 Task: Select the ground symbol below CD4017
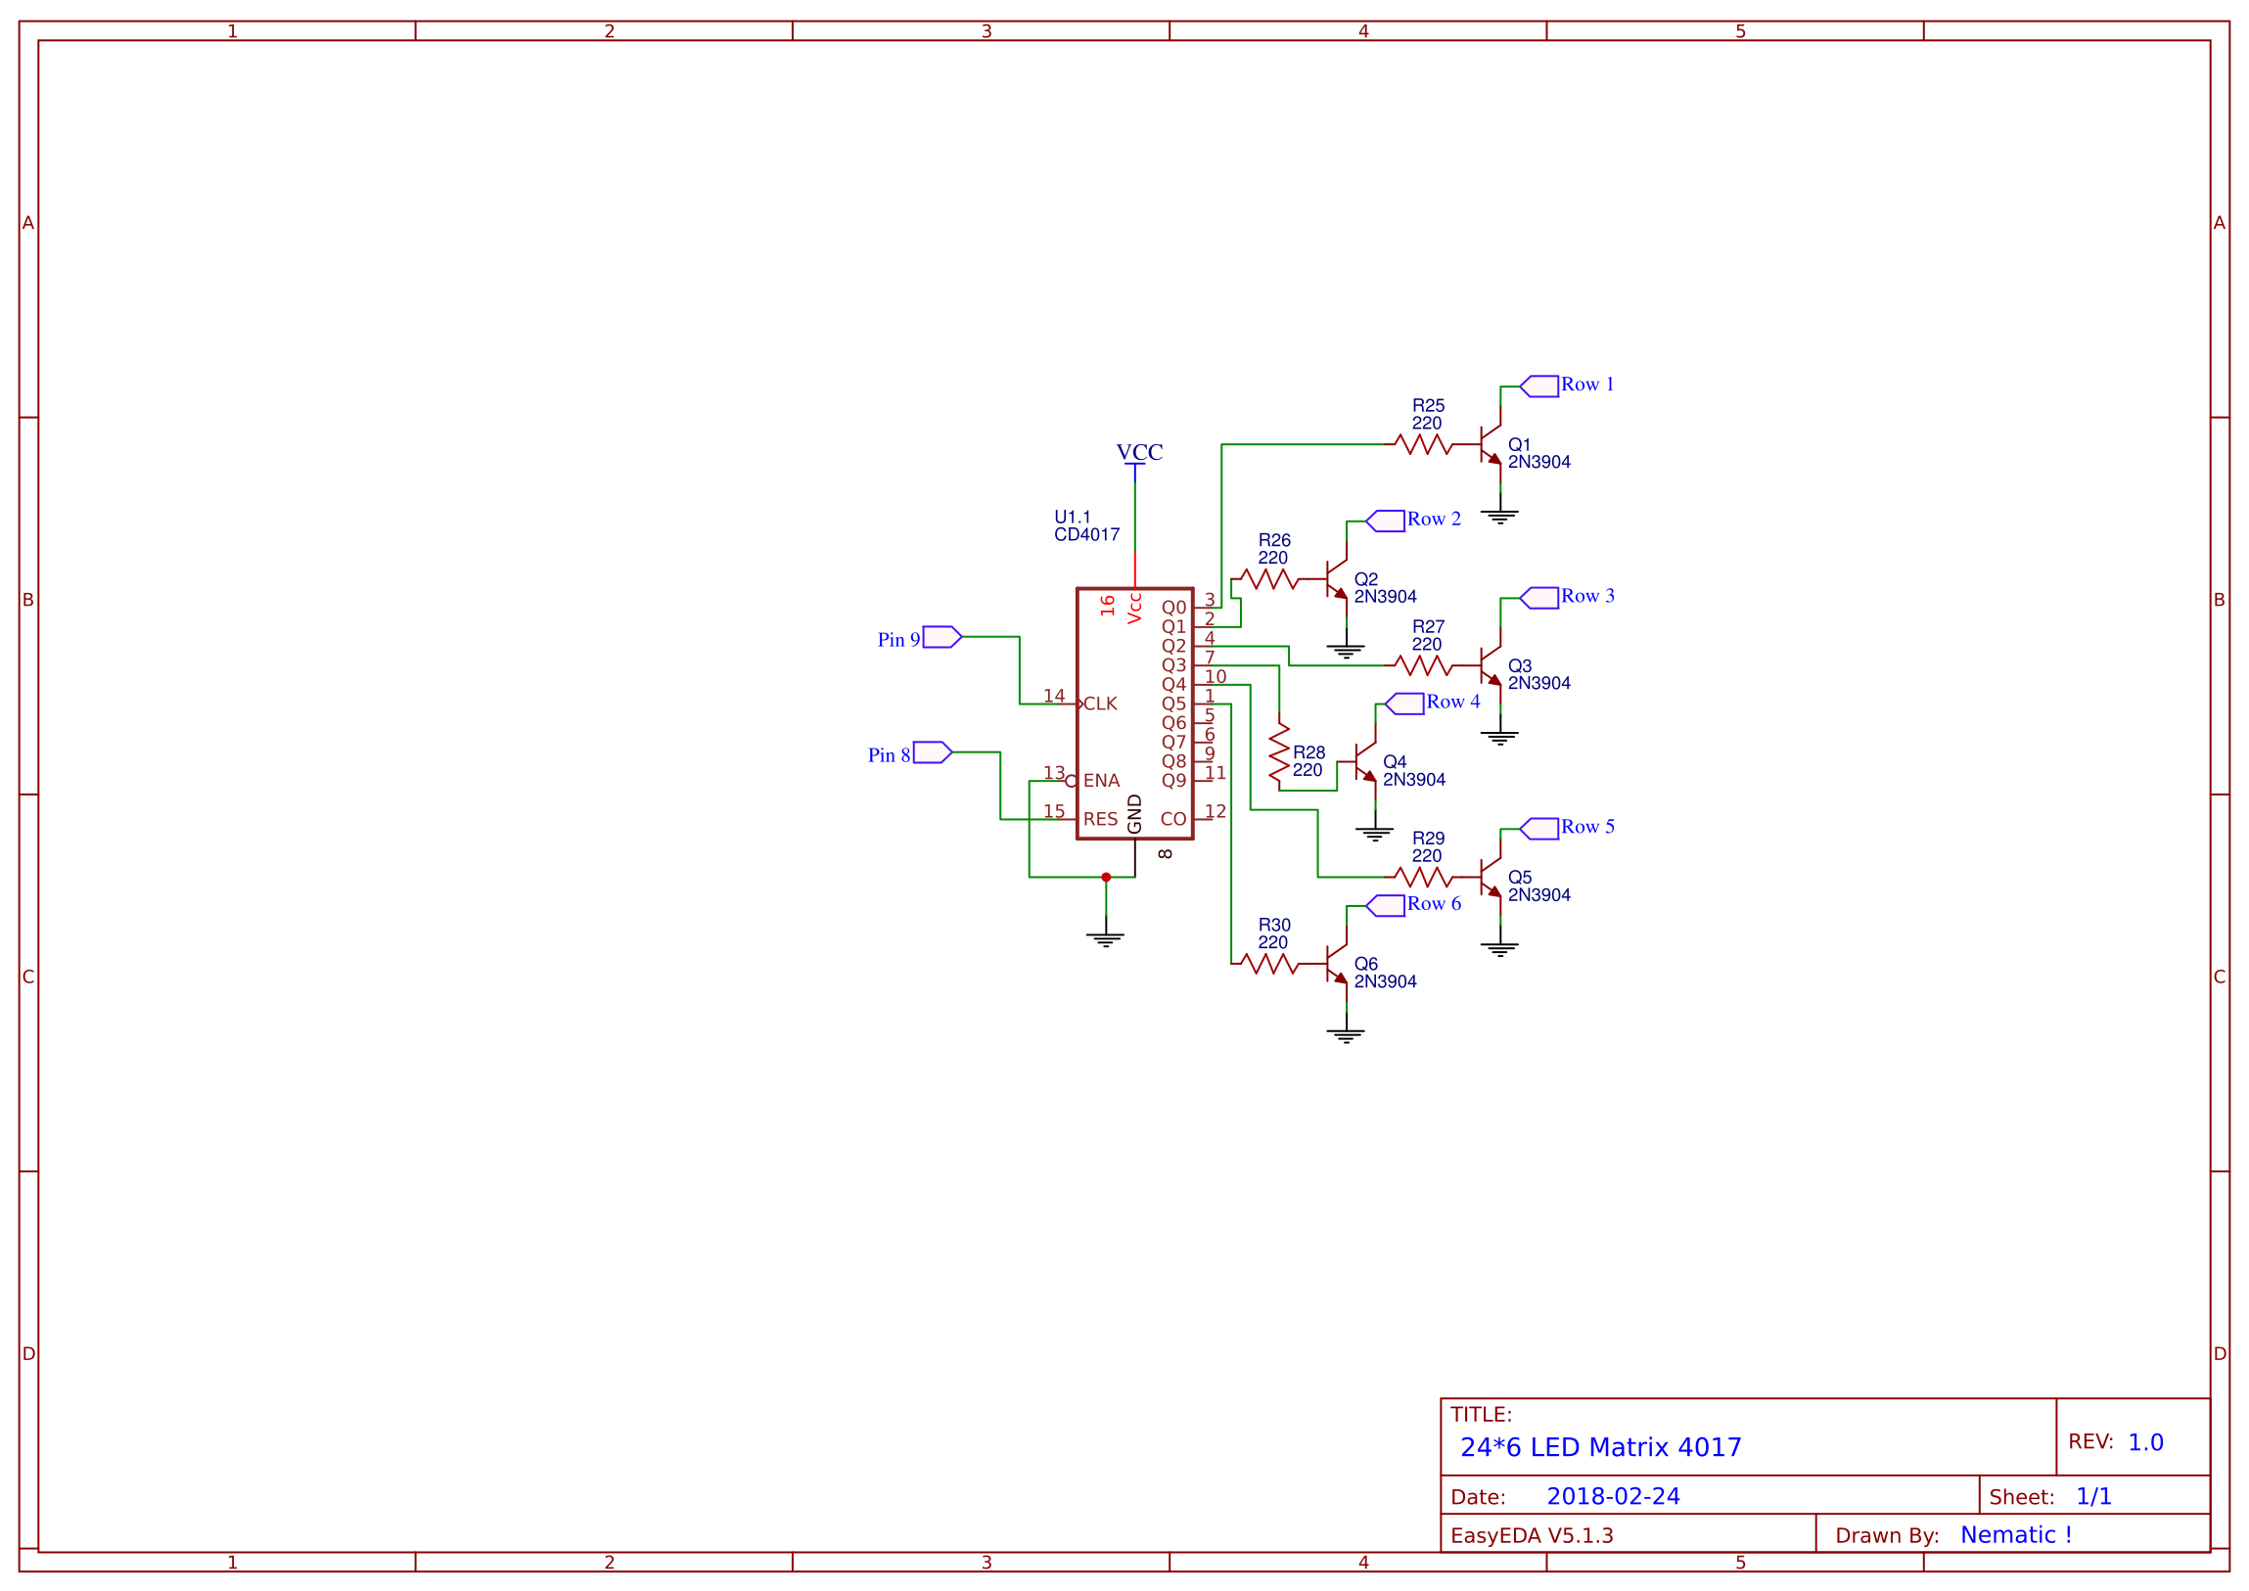click(x=1105, y=938)
